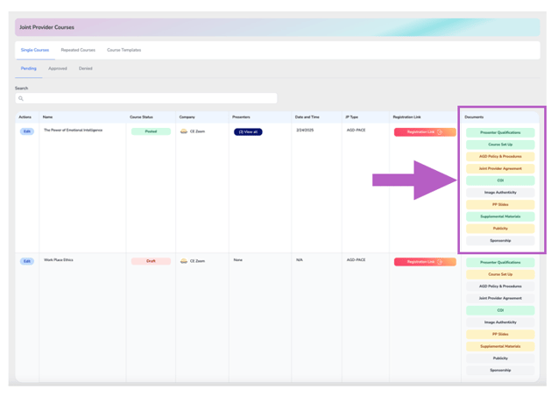
Task: Show Denied courses
Action: (85, 68)
